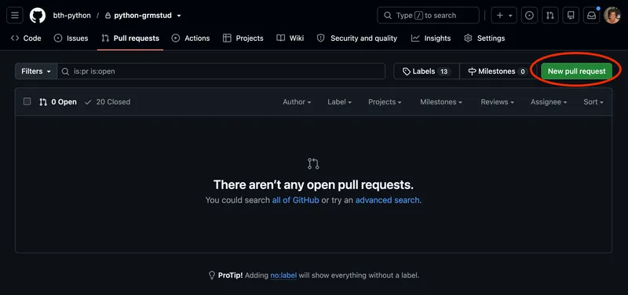Open the Sort dropdown
Screen dimensions: 628x295
click(x=593, y=102)
